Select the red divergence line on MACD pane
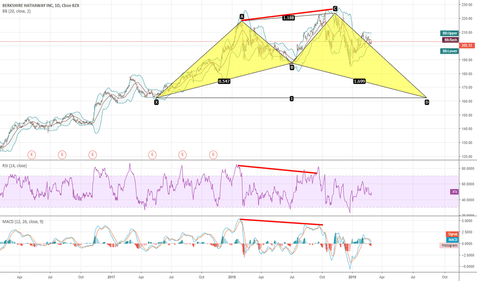Image resolution: width=477 pixels, height=281 pixels. [281, 222]
